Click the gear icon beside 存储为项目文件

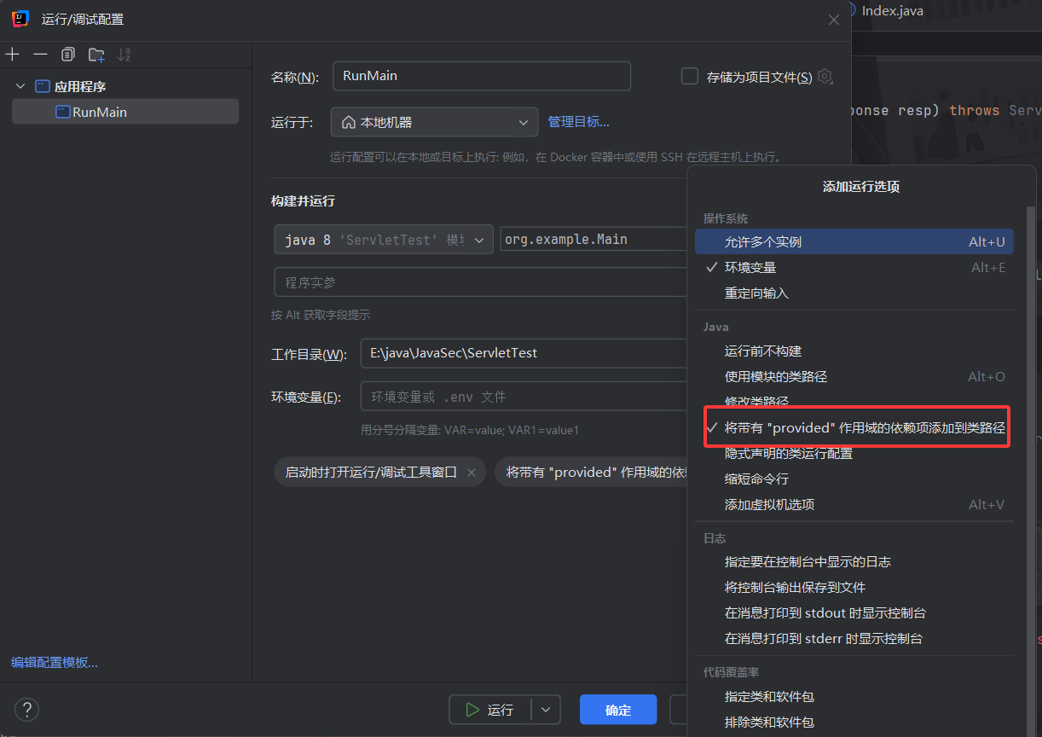coord(825,77)
